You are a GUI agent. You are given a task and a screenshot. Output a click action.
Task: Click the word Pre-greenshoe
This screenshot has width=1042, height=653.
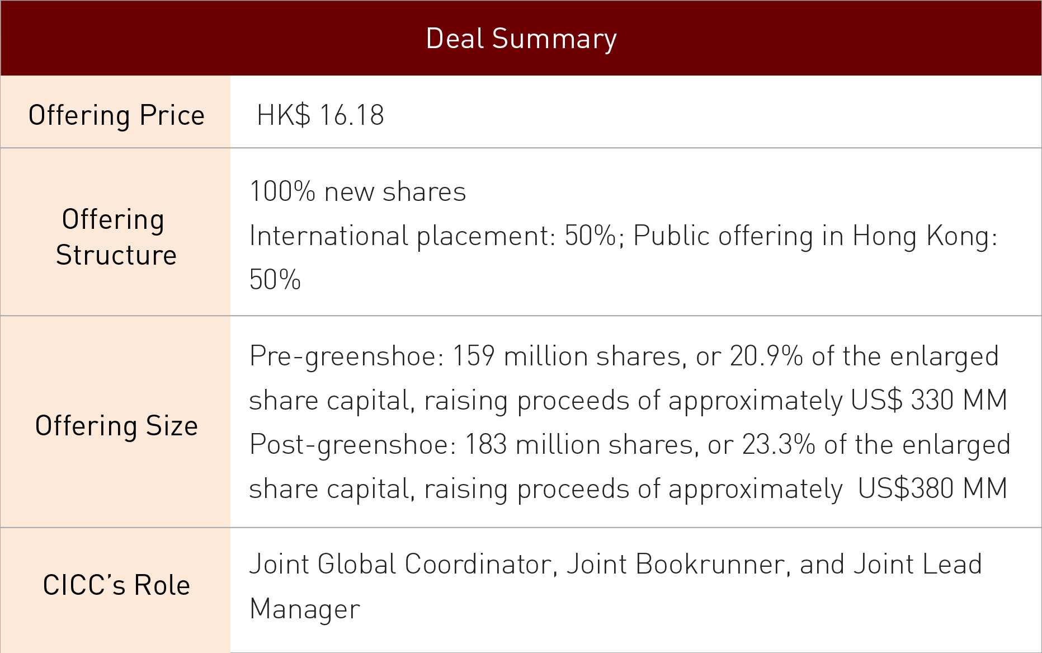346,356
